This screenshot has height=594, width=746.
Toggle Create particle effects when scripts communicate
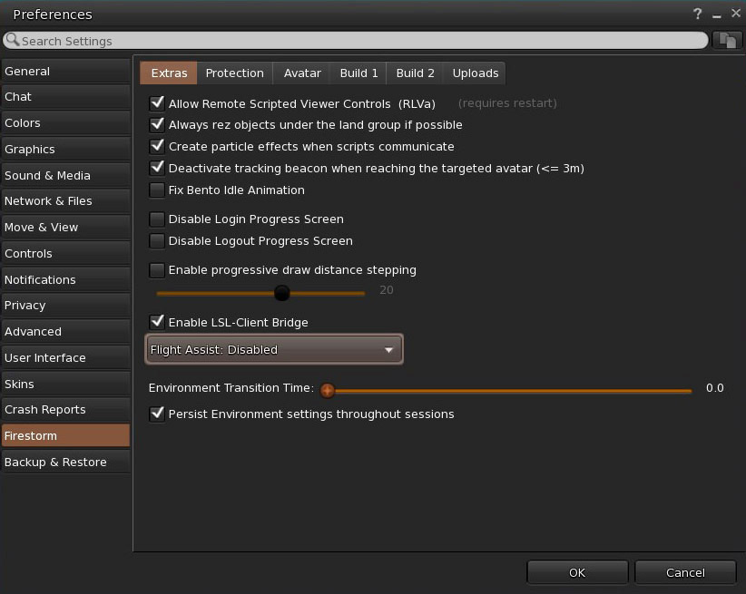(x=157, y=146)
